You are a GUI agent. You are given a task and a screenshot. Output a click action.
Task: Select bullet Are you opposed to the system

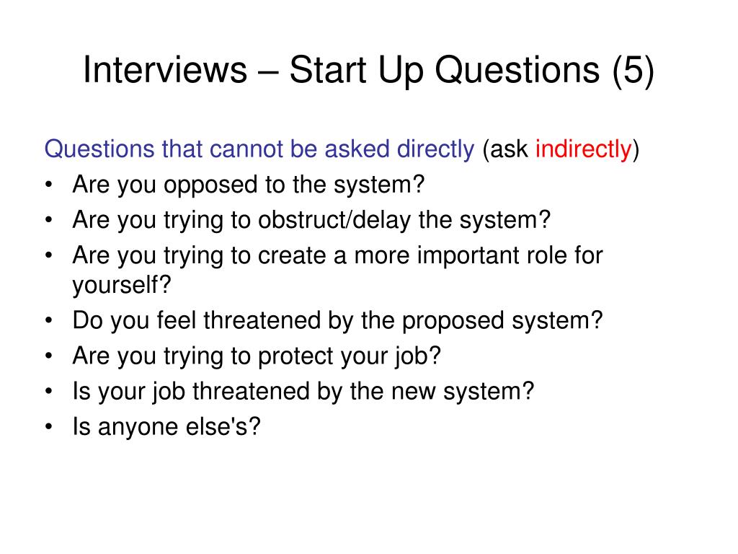coord(249,185)
